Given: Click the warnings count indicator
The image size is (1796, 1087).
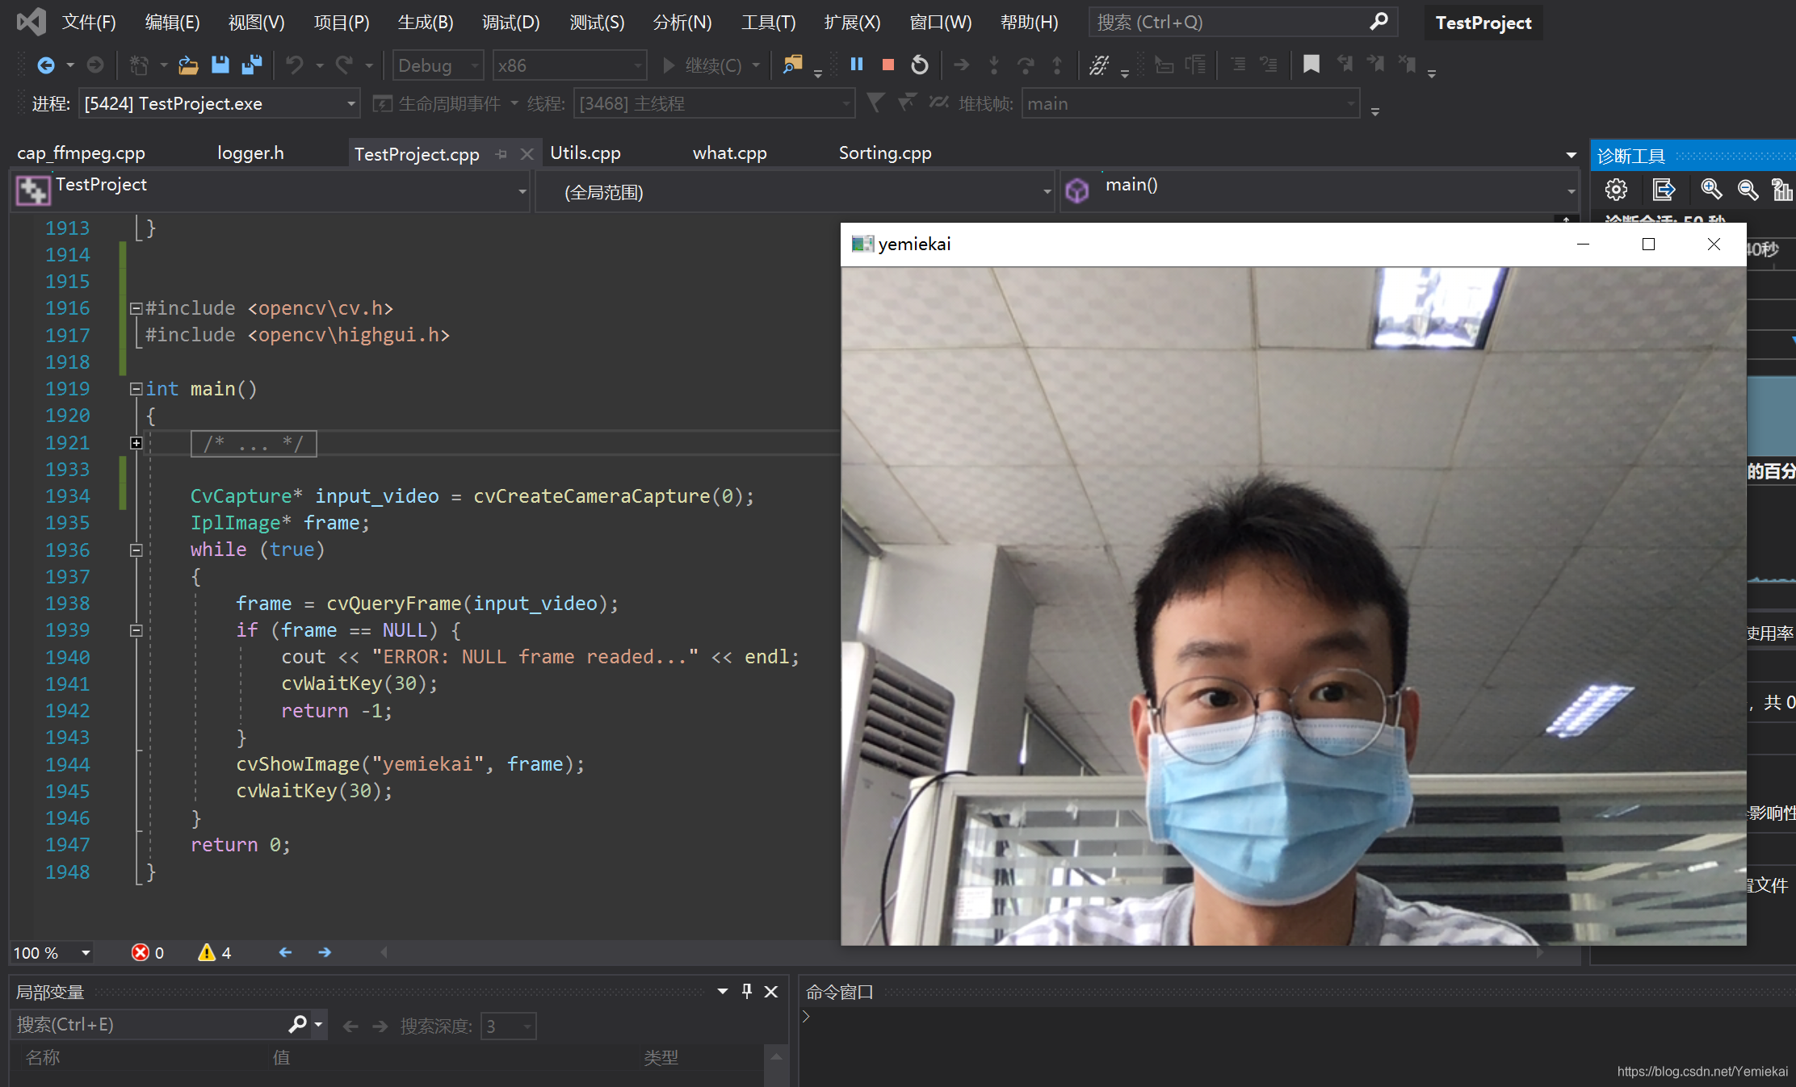Looking at the screenshot, I should 215,953.
